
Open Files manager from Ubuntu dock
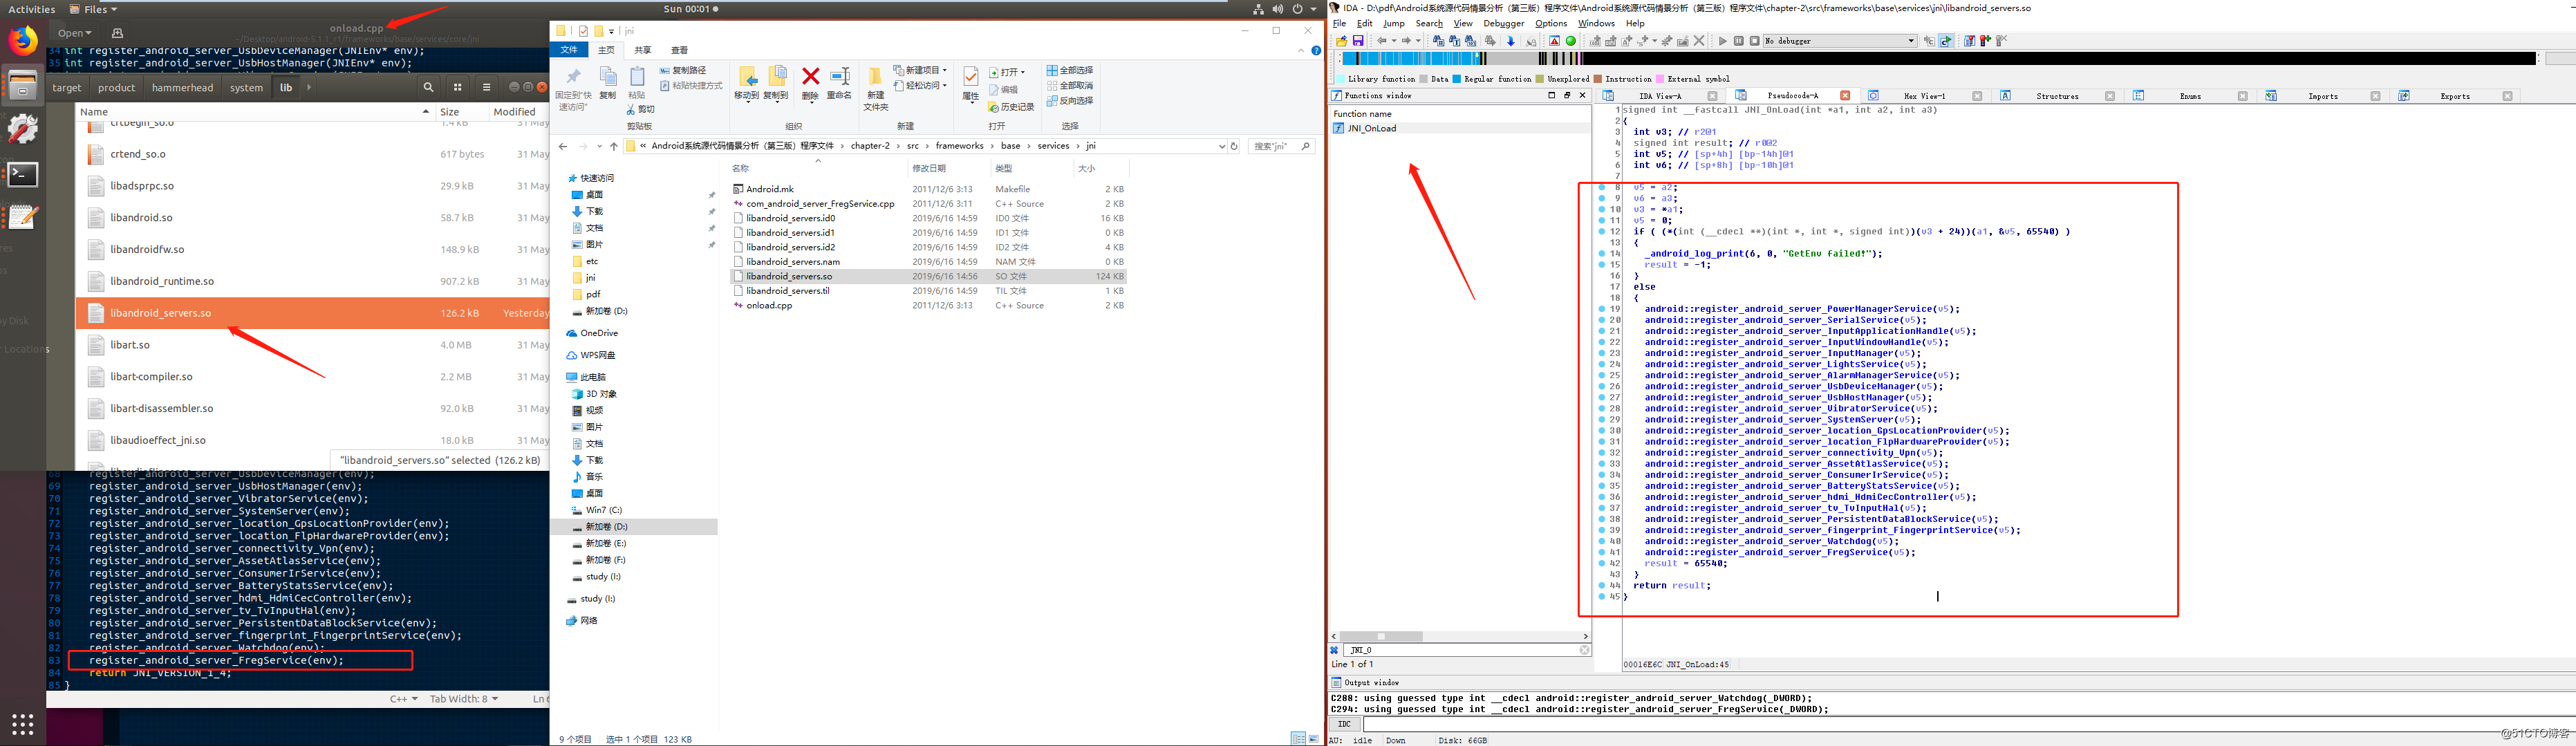pyautogui.click(x=23, y=85)
